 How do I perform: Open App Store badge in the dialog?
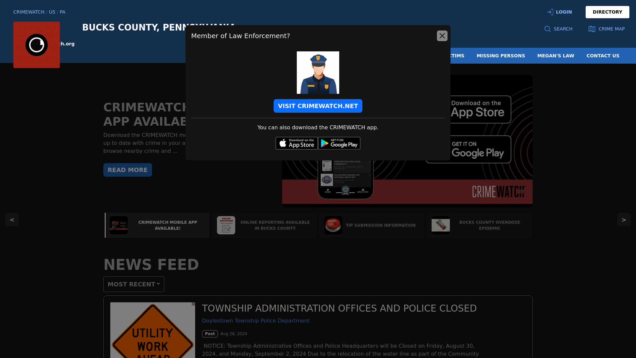[297, 143]
